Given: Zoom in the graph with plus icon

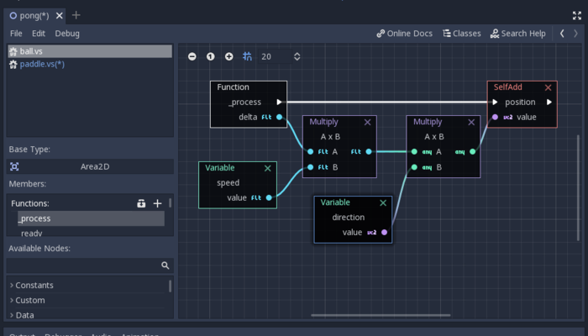Looking at the screenshot, I should pyautogui.click(x=228, y=56).
